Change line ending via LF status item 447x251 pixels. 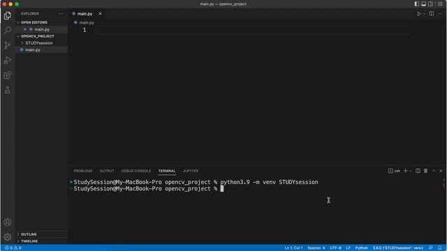click(348, 248)
